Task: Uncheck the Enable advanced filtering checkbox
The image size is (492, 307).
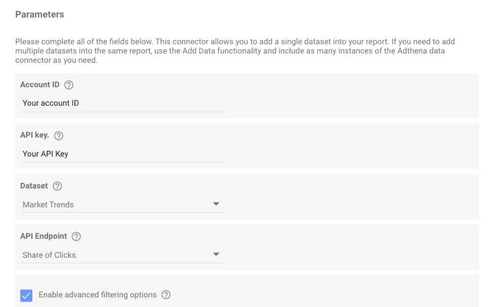Action: (x=26, y=295)
